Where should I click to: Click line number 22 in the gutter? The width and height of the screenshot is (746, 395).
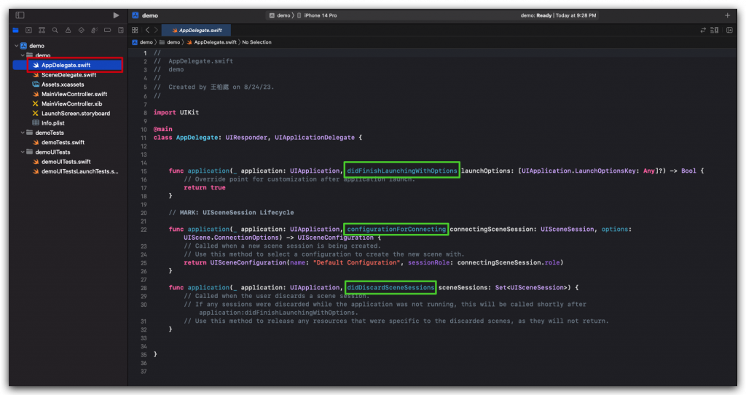tap(144, 230)
